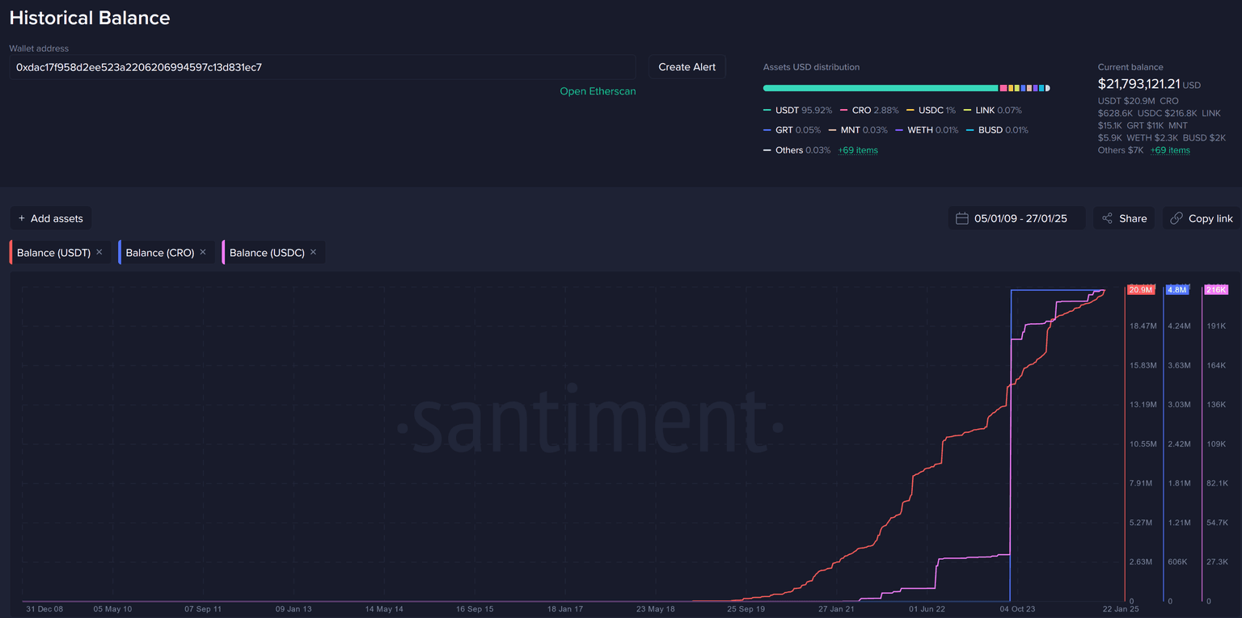Select the Balance (USDT) metric chip
This screenshot has width=1242, height=618.
[53, 253]
